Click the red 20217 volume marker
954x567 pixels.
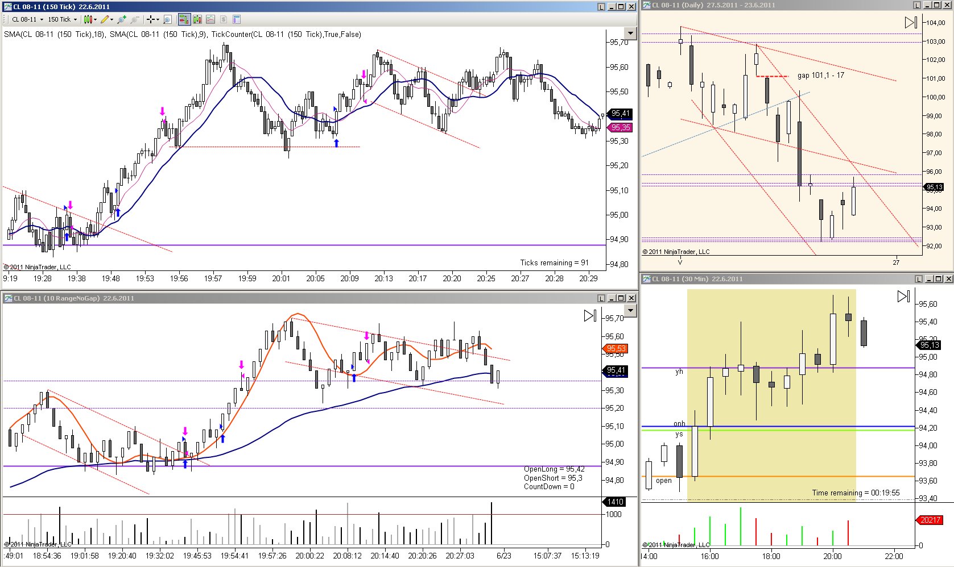pos(929,520)
